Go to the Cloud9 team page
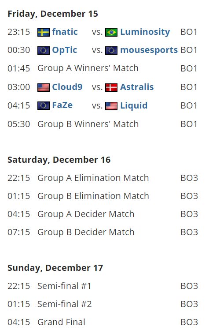Screen dimensions: 209x330 [x=67, y=87]
